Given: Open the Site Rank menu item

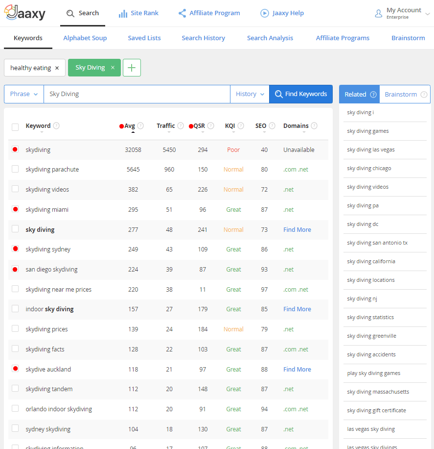Looking at the screenshot, I should point(138,13).
